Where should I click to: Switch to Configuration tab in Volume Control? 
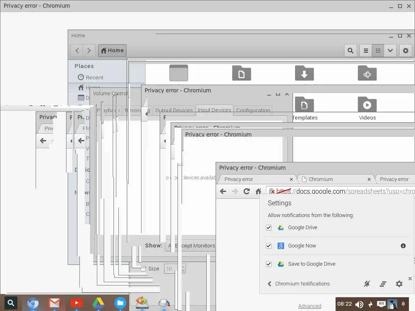point(253,110)
